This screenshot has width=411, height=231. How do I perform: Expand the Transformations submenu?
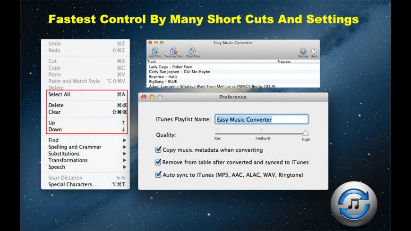86,160
